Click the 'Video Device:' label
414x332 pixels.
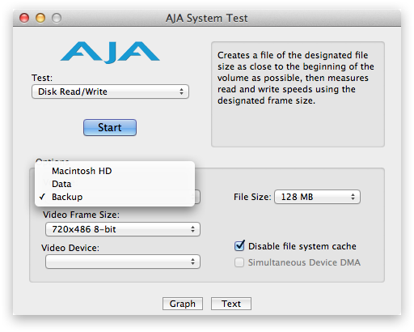(x=70, y=248)
